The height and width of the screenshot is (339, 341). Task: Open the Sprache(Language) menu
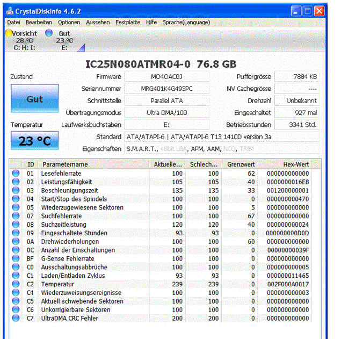186,23
